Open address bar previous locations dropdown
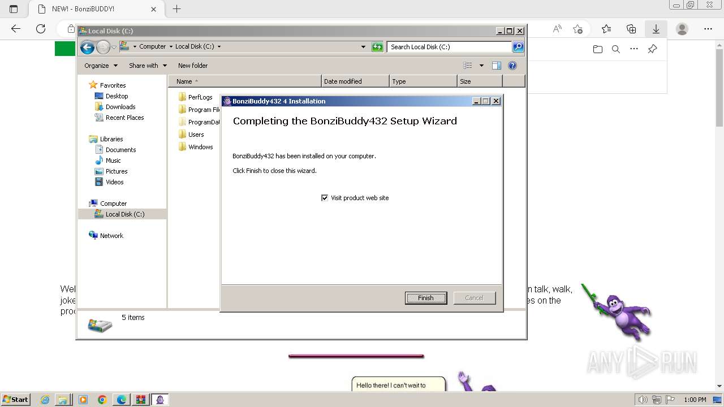This screenshot has width=724, height=407. (x=363, y=47)
